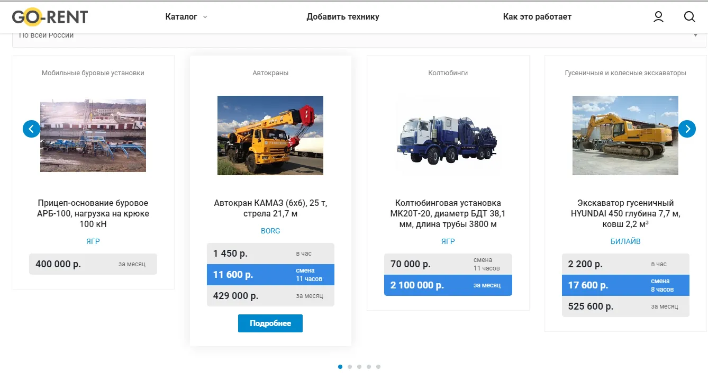Open the user account profile icon
Image resolution: width=708 pixels, height=380 pixels.
[x=658, y=17]
